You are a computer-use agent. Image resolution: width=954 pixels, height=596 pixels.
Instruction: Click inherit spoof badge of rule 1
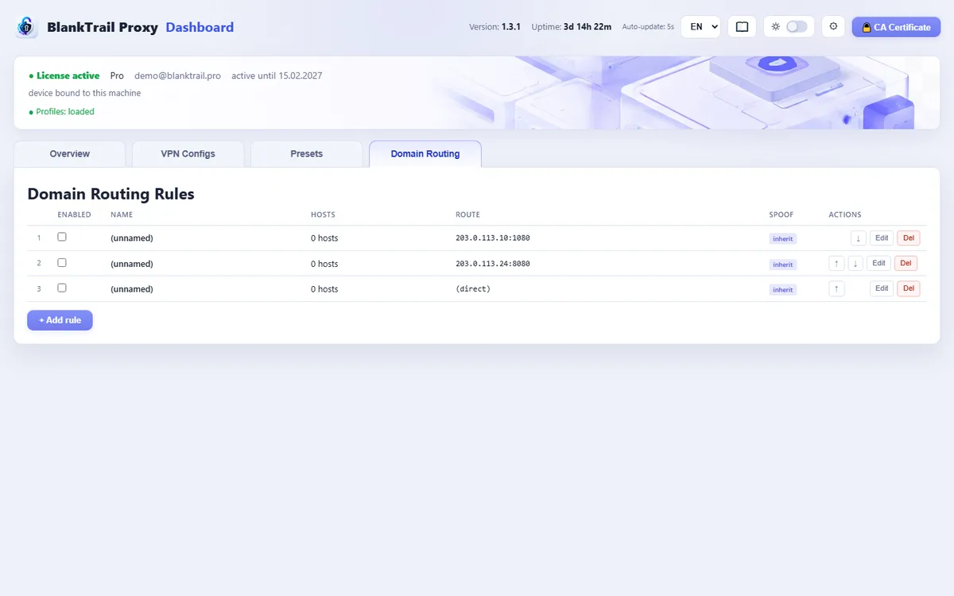tap(783, 238)
